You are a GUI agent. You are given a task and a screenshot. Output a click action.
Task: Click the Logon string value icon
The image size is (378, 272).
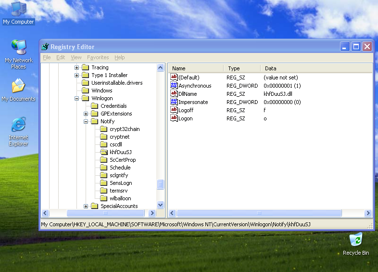pos(174,118)
